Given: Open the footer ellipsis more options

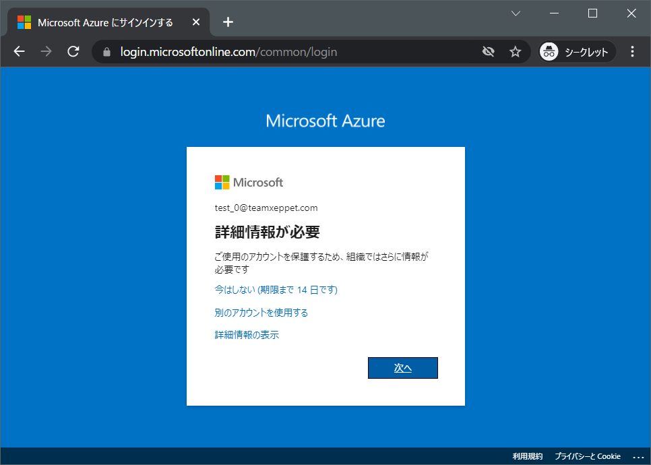Looking at the screenshot, I should pos(638,457).
